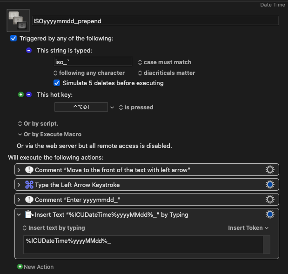
Task: Open gear menu for 'Enter yyyymmdd_' comment
Action: (269, 200)
